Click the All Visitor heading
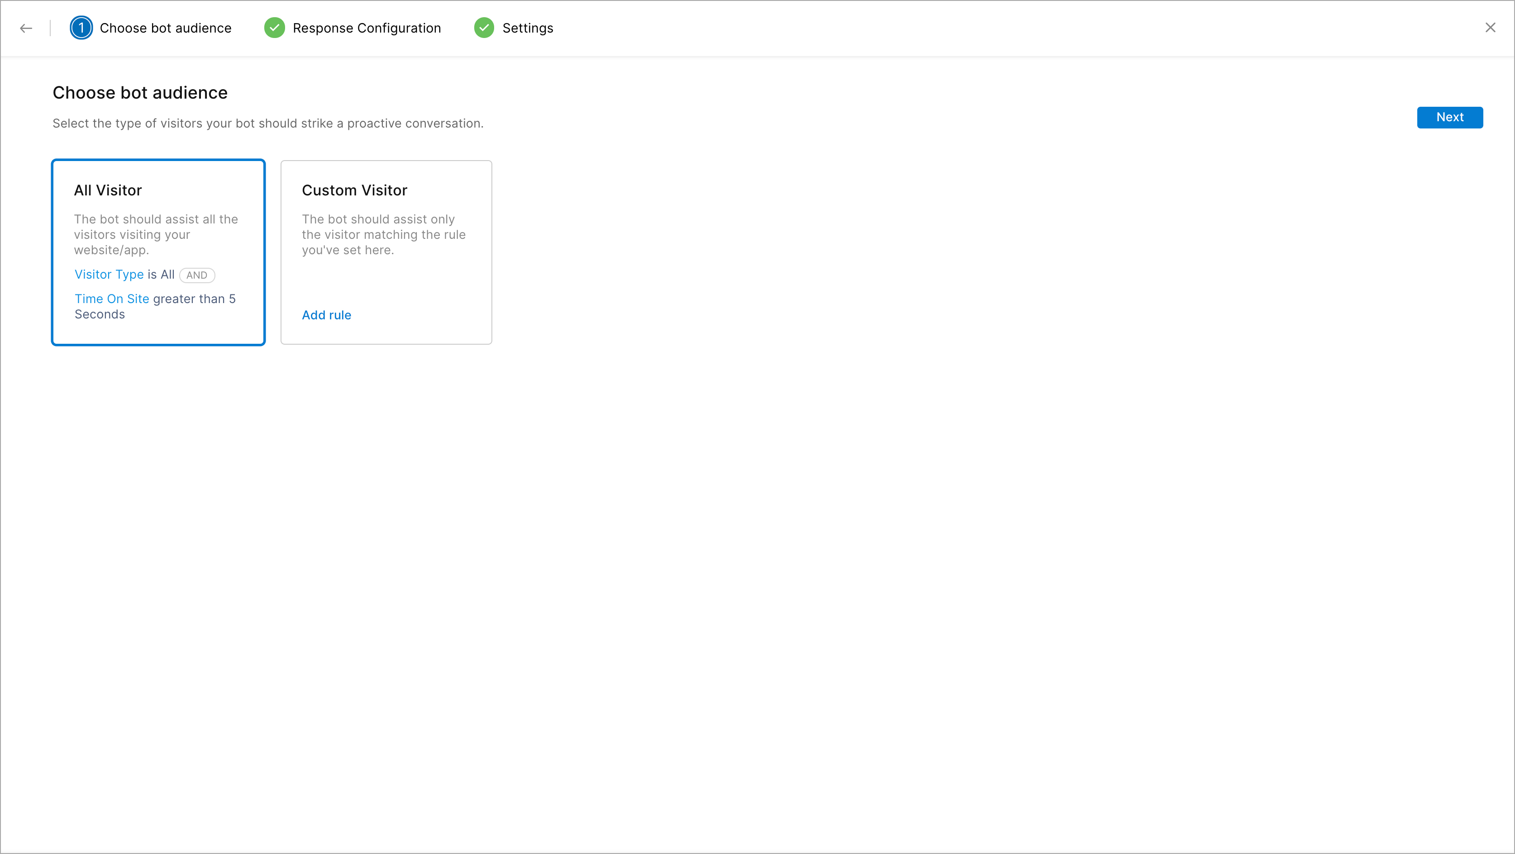The width and height of the screenshot is (1515, 854). (108, 190)
